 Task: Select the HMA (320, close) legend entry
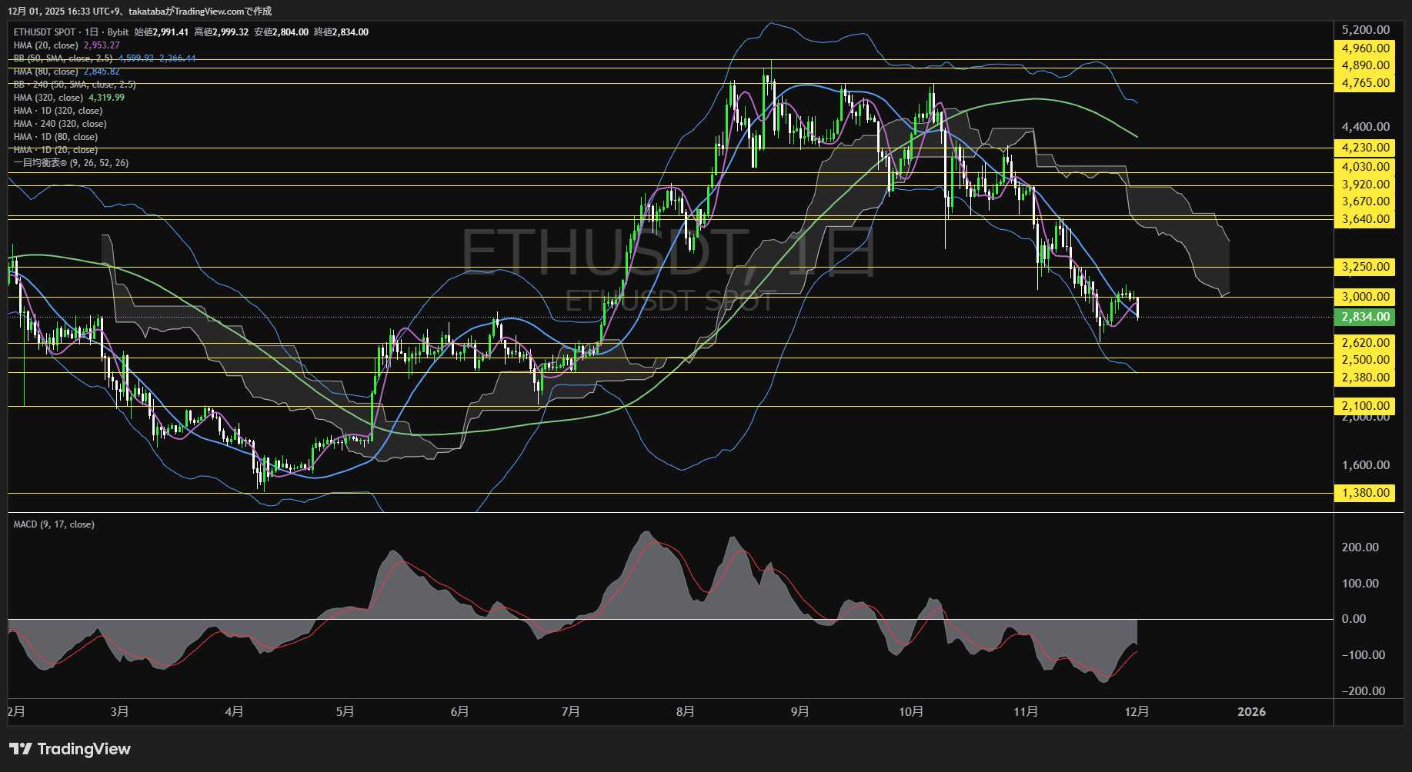[x=48, y=97]
